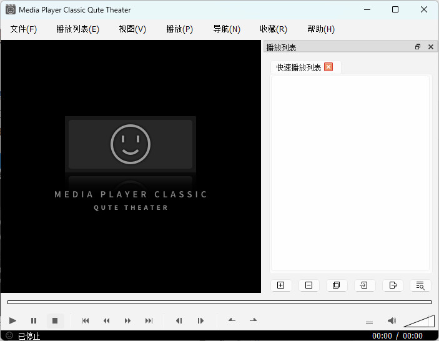Click the smiley status icon
439x341 pixels.
click(9, 335)
